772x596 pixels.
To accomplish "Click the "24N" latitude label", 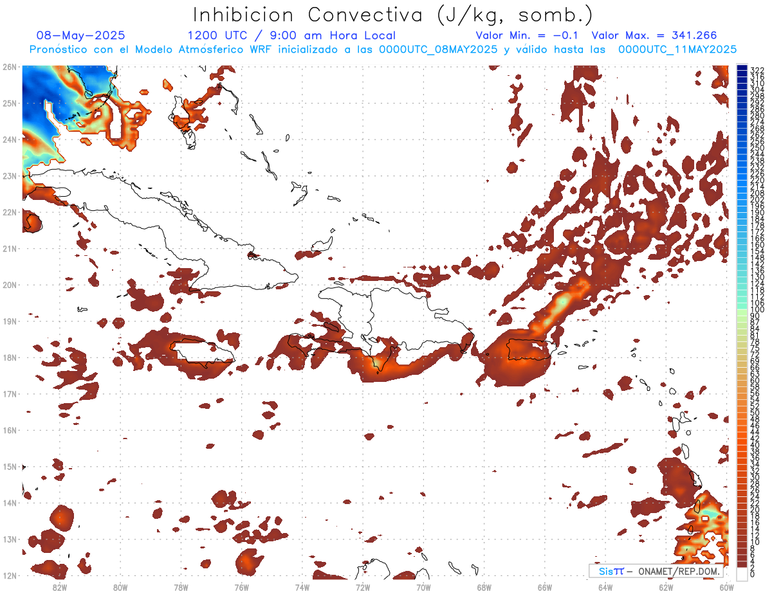I will point(10,139).
